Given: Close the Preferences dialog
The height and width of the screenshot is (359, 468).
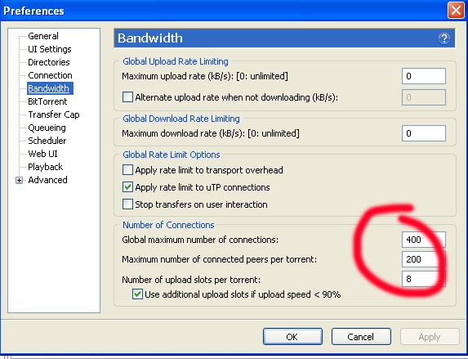Looking at the screenshot, I should (456, 11).
